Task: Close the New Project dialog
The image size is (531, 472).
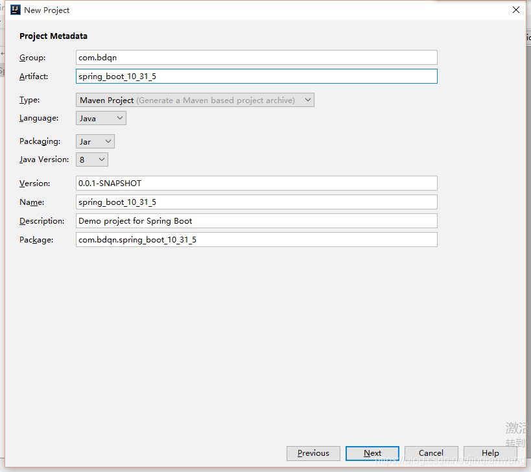Action: pos(515,10)
